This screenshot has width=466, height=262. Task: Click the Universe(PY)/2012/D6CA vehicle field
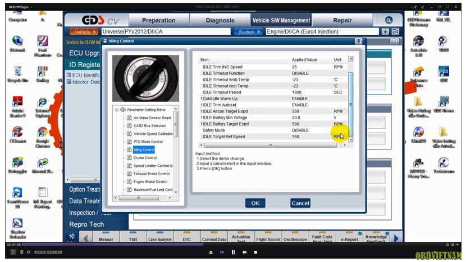(166, 32)
